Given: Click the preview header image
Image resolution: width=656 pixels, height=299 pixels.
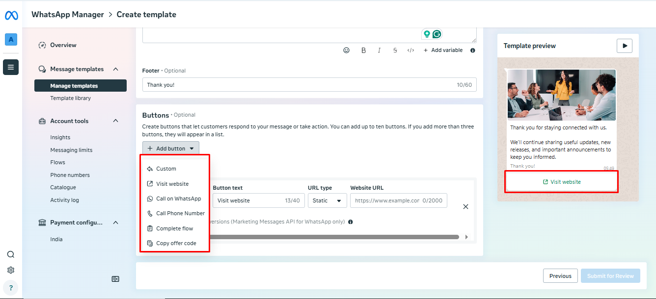Looking at the screenshot, I should [562, 95].
